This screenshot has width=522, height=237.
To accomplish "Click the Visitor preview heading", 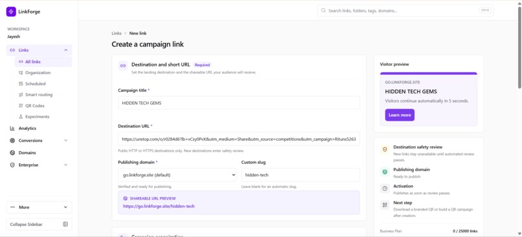I will [394, 65].
